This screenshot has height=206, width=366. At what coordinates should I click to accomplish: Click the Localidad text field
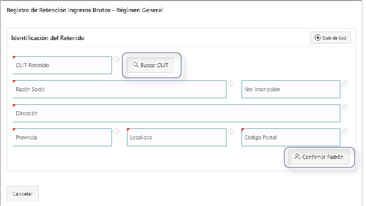pyautogui.click(x=176, y=137)
